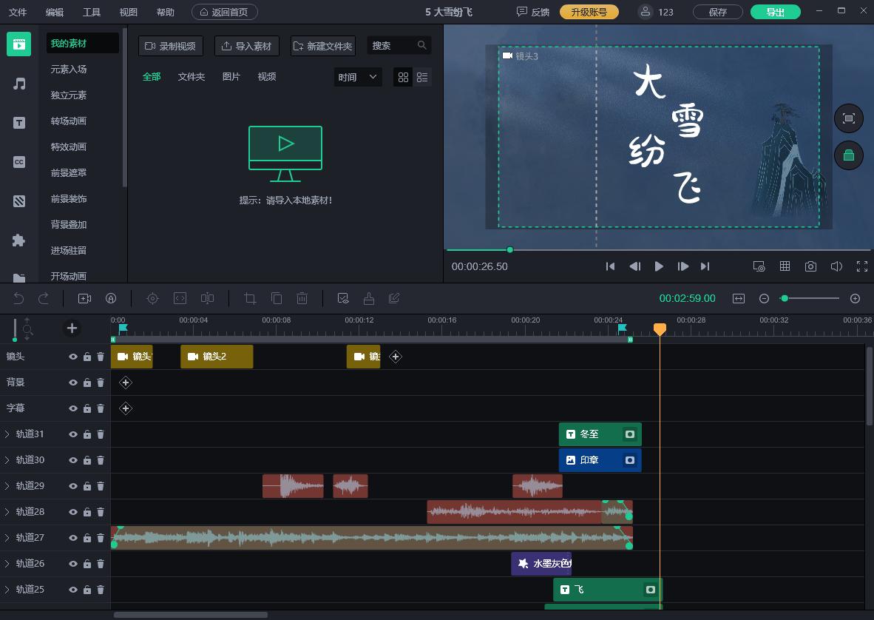Open the 时间 sort dropdown
Image resolution: width=874 pixels, height=620 pixels.
357,77
